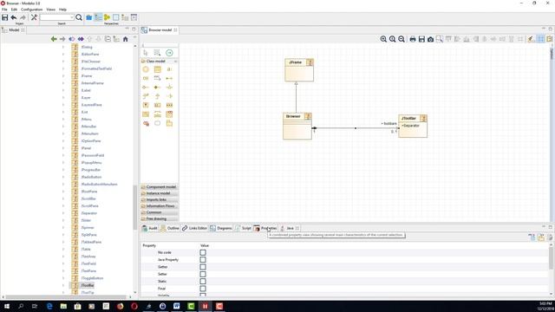Image resolution: width=555 pixels, height=312 pixels.
Task: Expand the JEditorPane tree node
Action: tap(63, 54)
